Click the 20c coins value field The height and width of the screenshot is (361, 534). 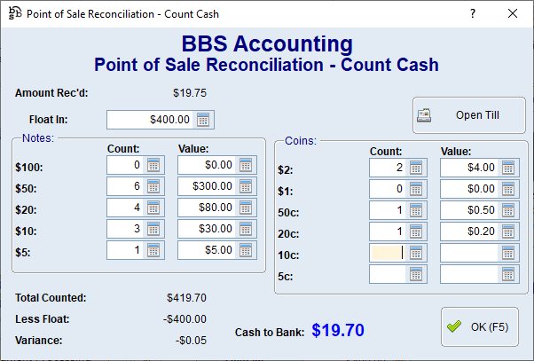point(470,231)
